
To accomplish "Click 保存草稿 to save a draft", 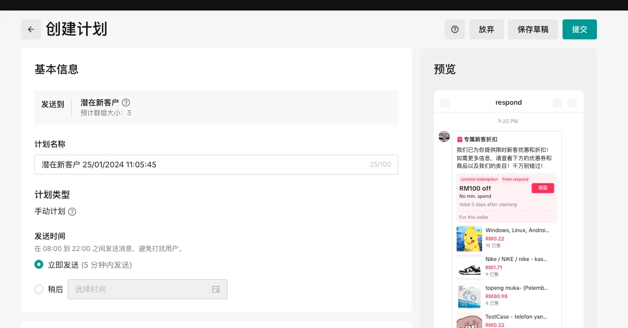I will 533,29.
